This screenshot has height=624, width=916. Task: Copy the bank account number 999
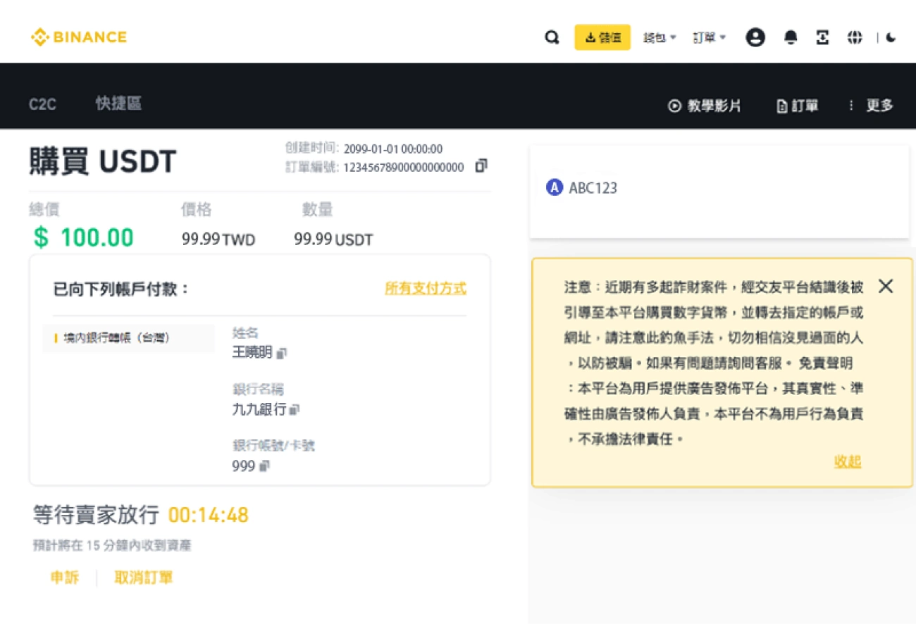266,466
